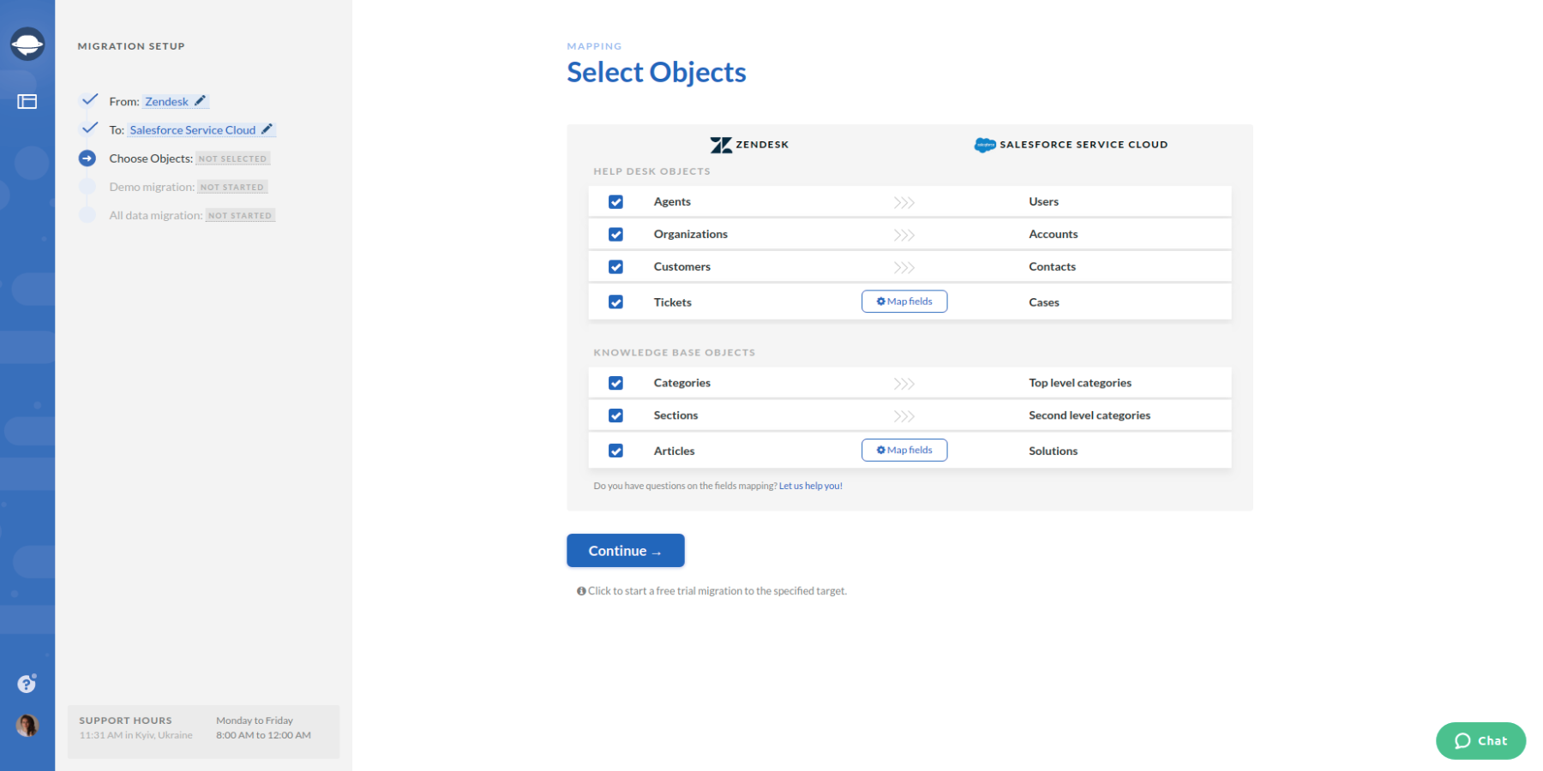Click the info icon below the Continue button

[x=581, y=590]
